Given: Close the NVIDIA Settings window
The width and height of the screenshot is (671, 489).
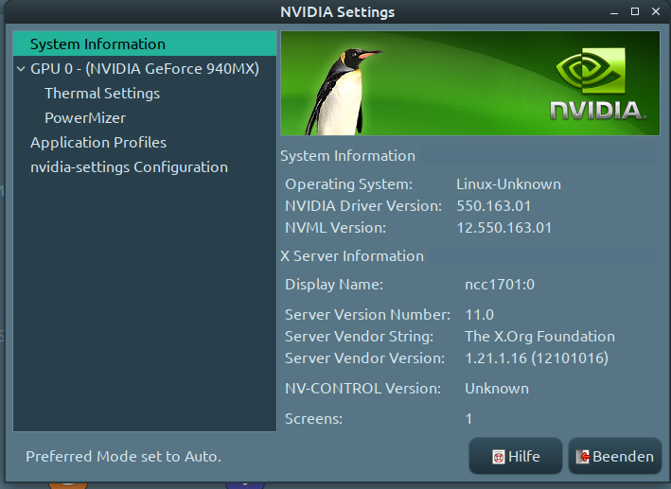Looking at the screenshot, I should pos(656,11).
